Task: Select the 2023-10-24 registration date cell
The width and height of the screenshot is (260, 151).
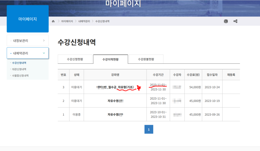Action: pyautogui.click(x=212, y=87)
